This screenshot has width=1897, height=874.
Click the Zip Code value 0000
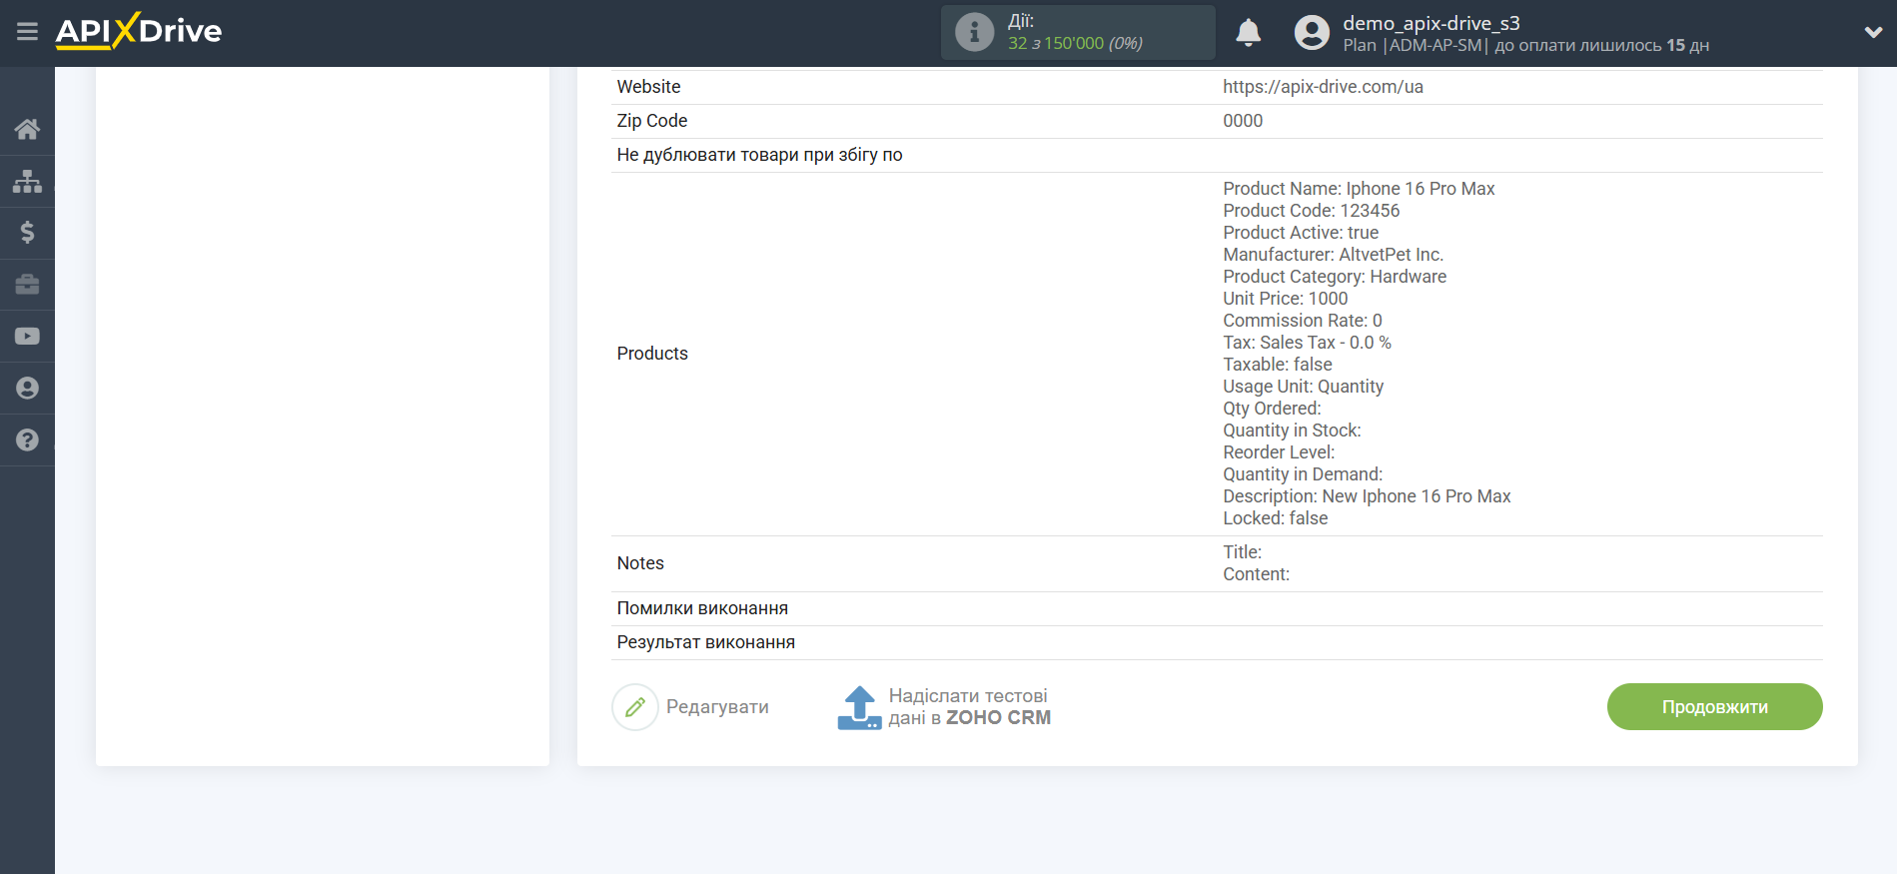1243,121
